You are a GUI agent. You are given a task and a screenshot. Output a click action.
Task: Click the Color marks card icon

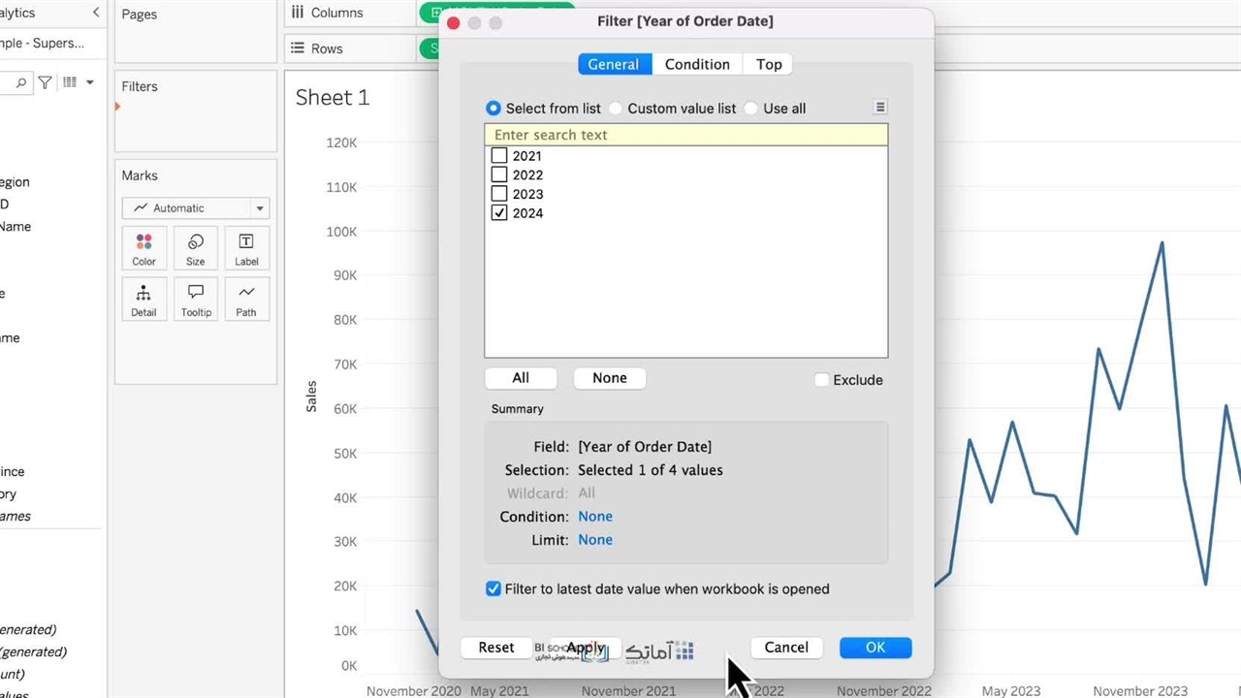pyautogui.click(x=143, y=248)
